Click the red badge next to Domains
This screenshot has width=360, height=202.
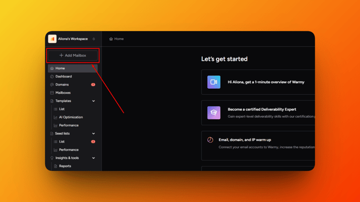(x=93, y=85)
